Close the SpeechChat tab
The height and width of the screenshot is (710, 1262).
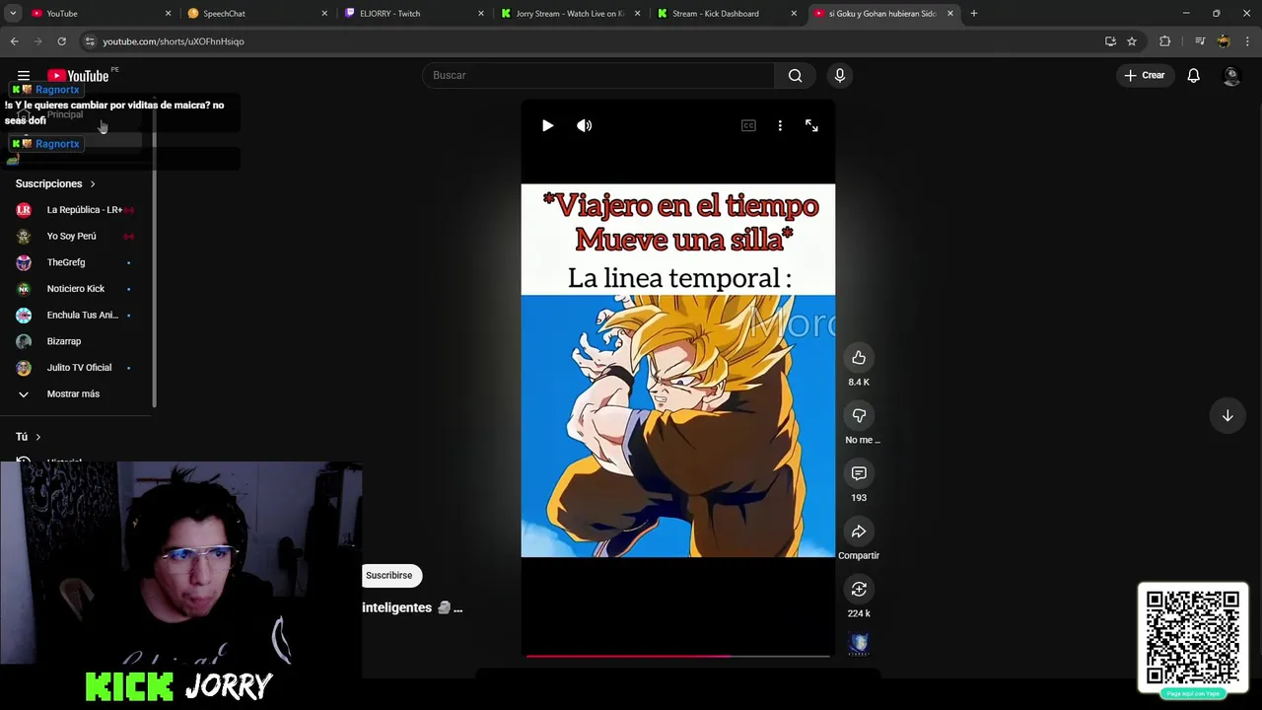tap(324, 14)
